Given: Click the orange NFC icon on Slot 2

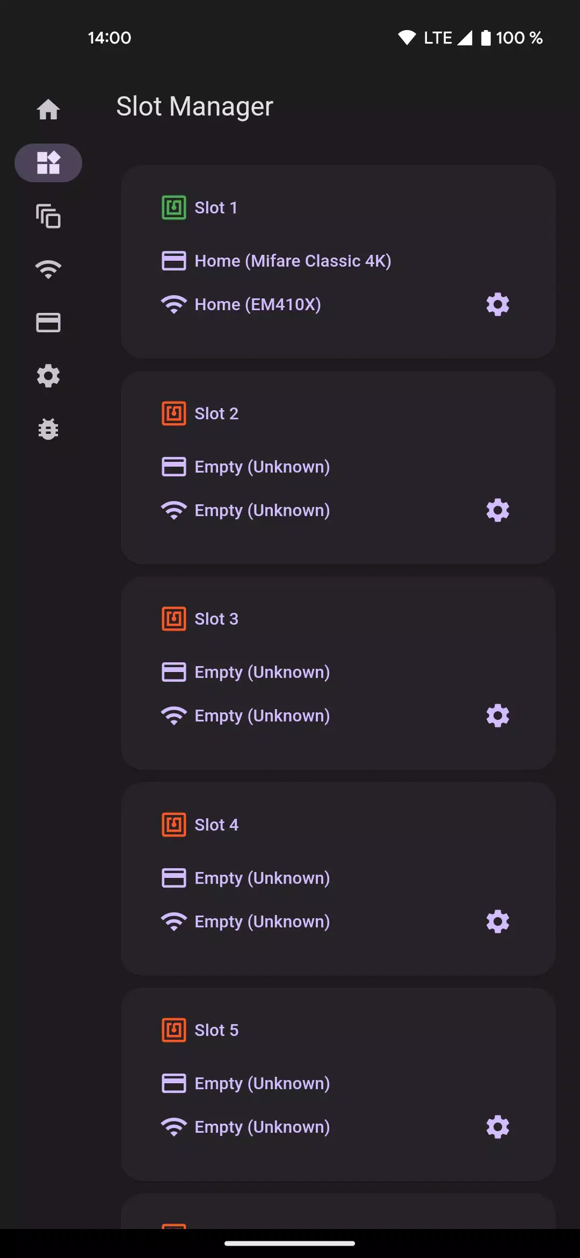Looking at the screenshot, I should (x=173, y=413).
